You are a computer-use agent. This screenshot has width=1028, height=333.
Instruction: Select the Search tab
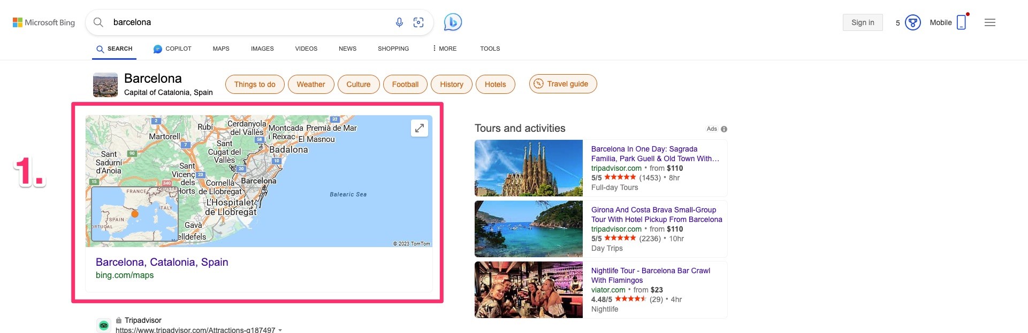pyautogui.click(x=114, y=49)
